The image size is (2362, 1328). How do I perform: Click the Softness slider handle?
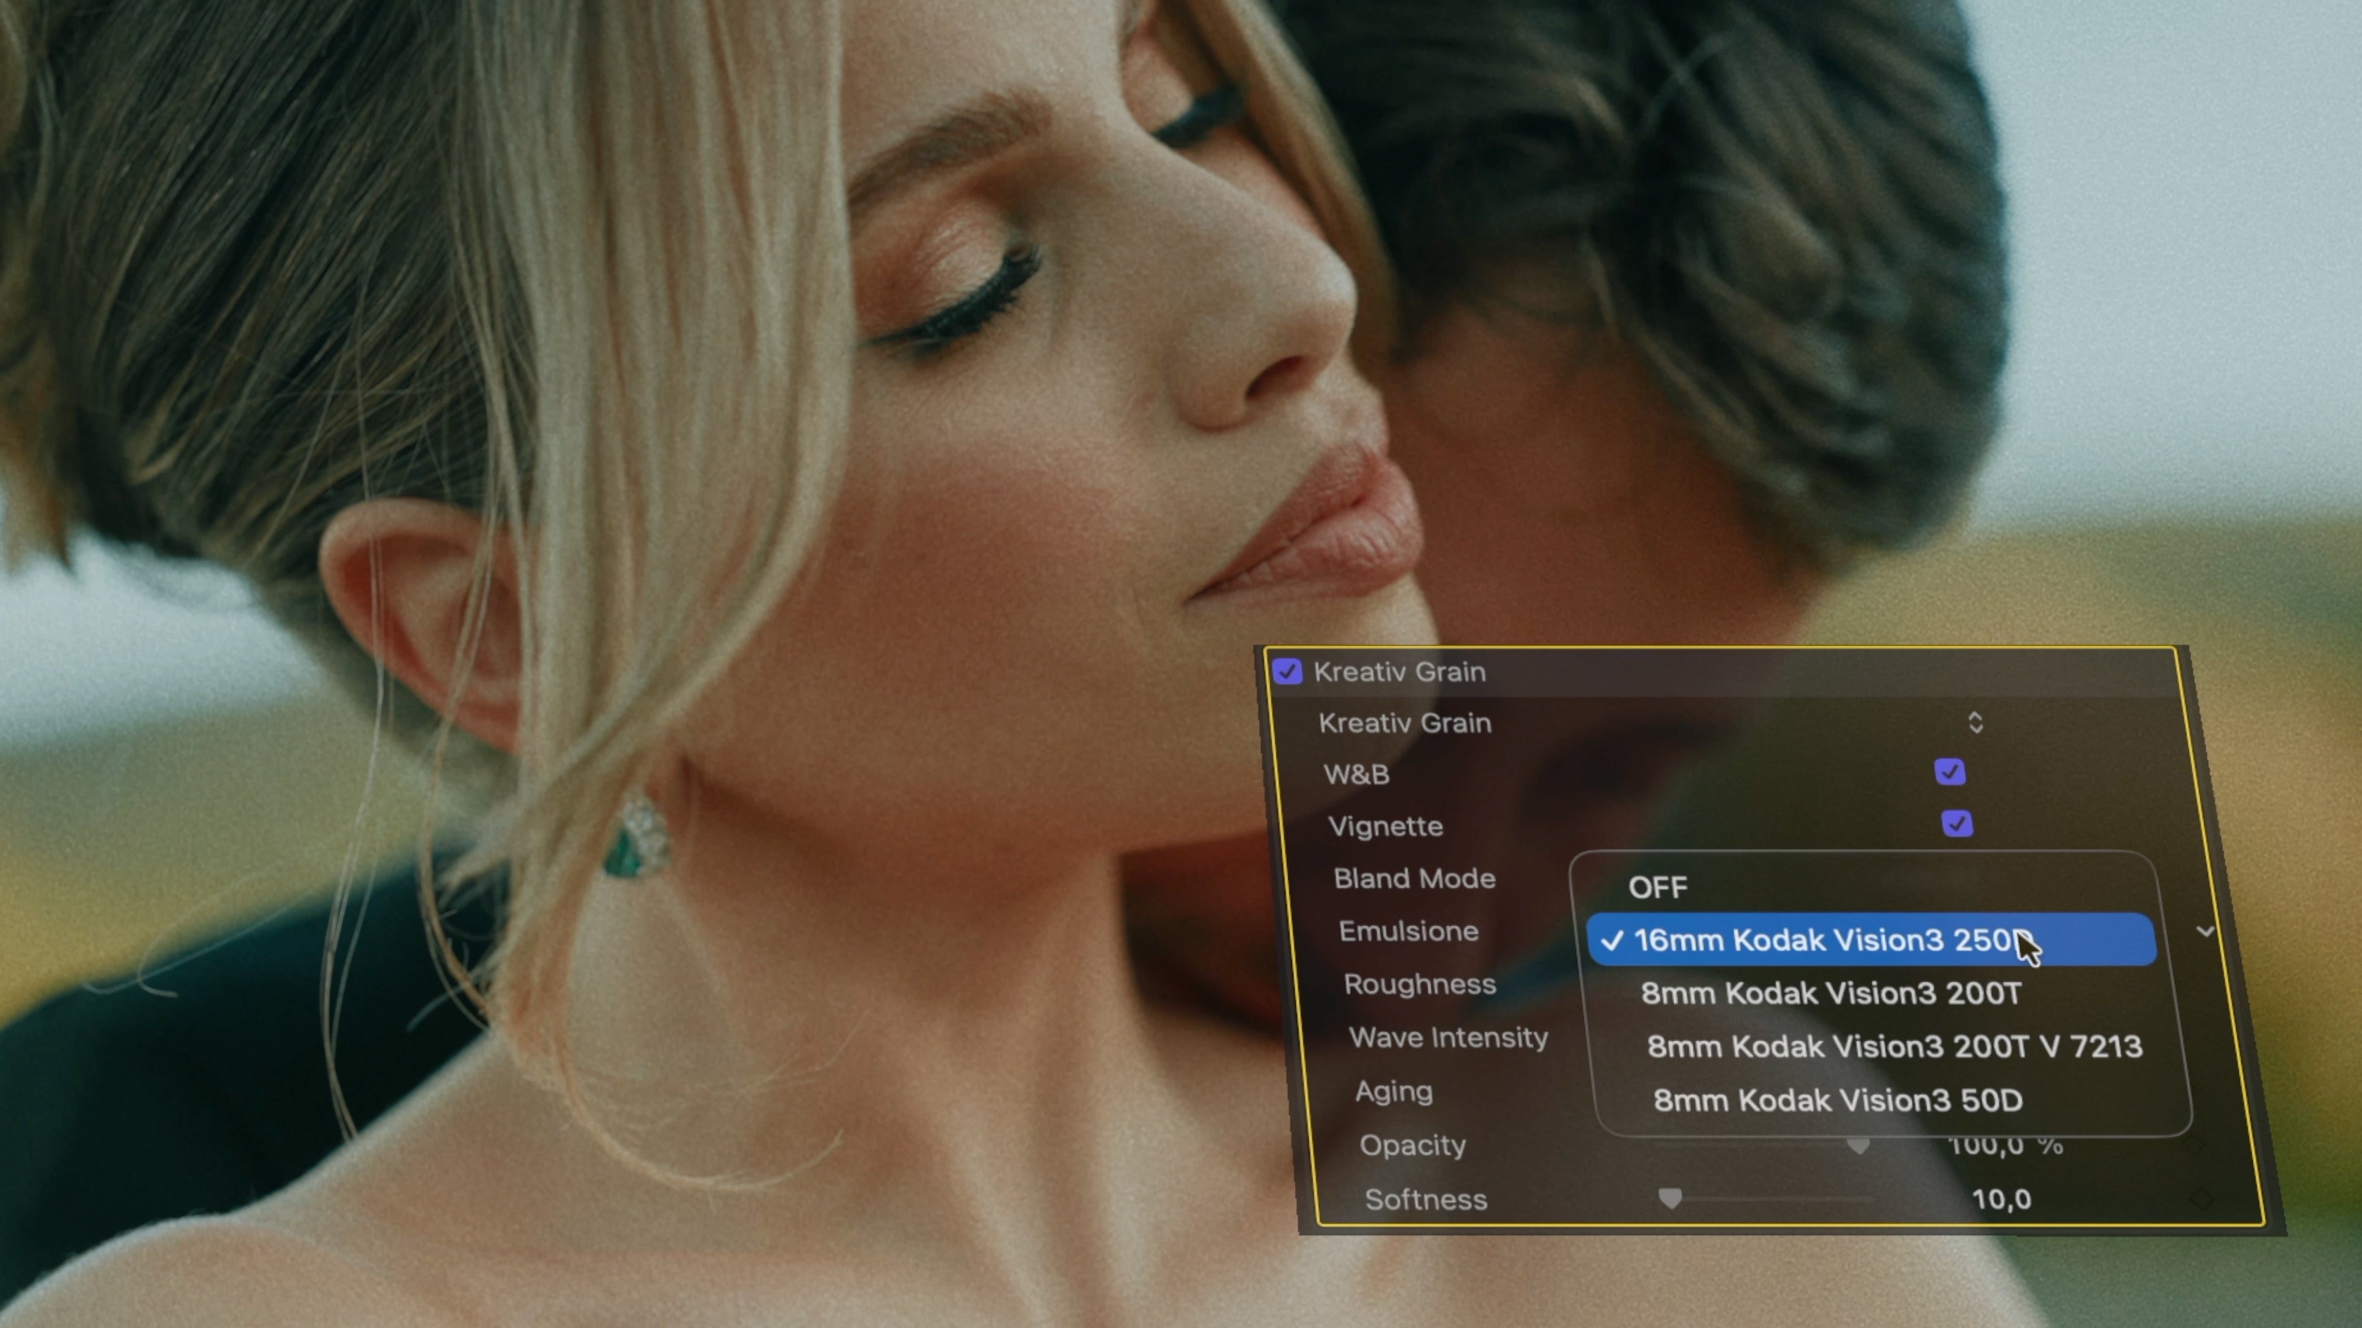tap(1671, 1199)
